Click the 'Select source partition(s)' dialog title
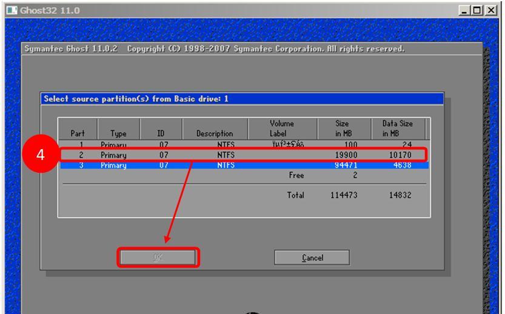505x314 pixels. coord(136,99)
